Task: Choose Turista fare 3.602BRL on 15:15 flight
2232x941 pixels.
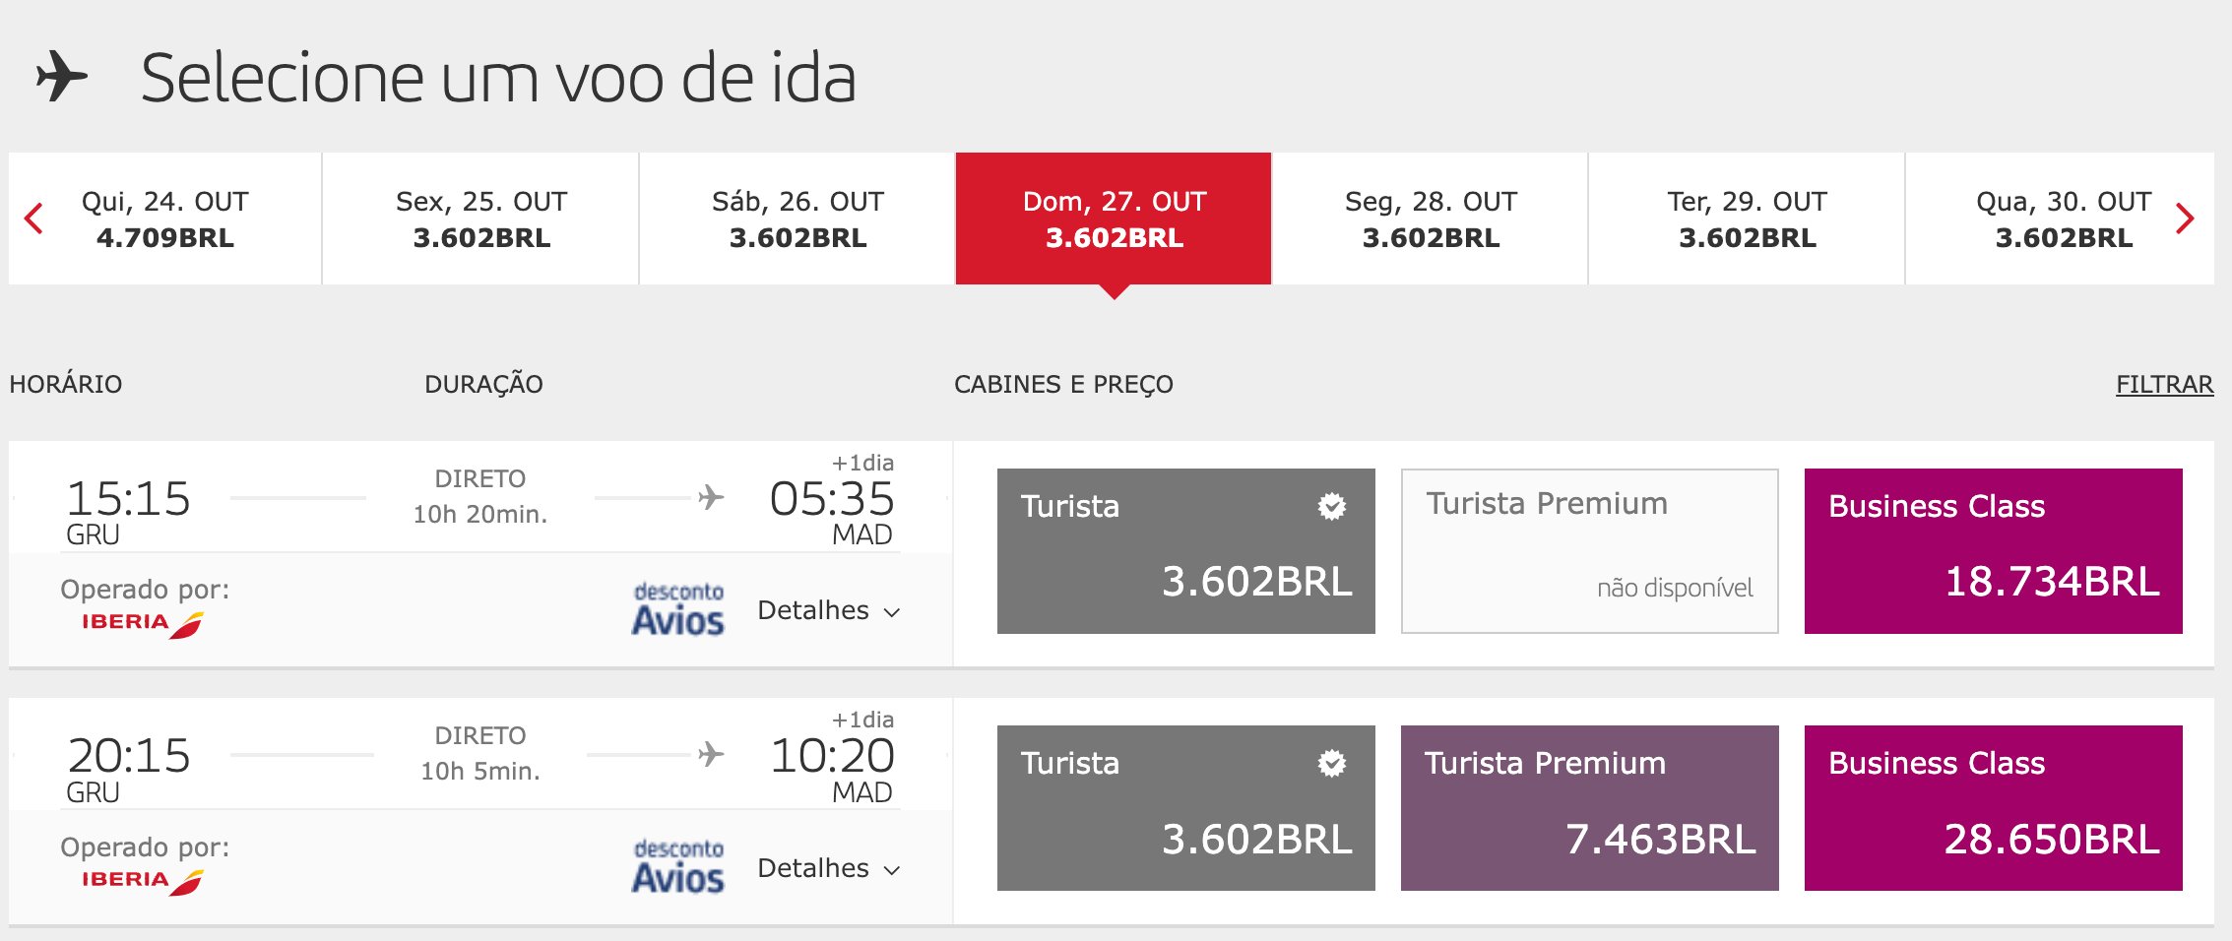Action: coord(1185,551)
